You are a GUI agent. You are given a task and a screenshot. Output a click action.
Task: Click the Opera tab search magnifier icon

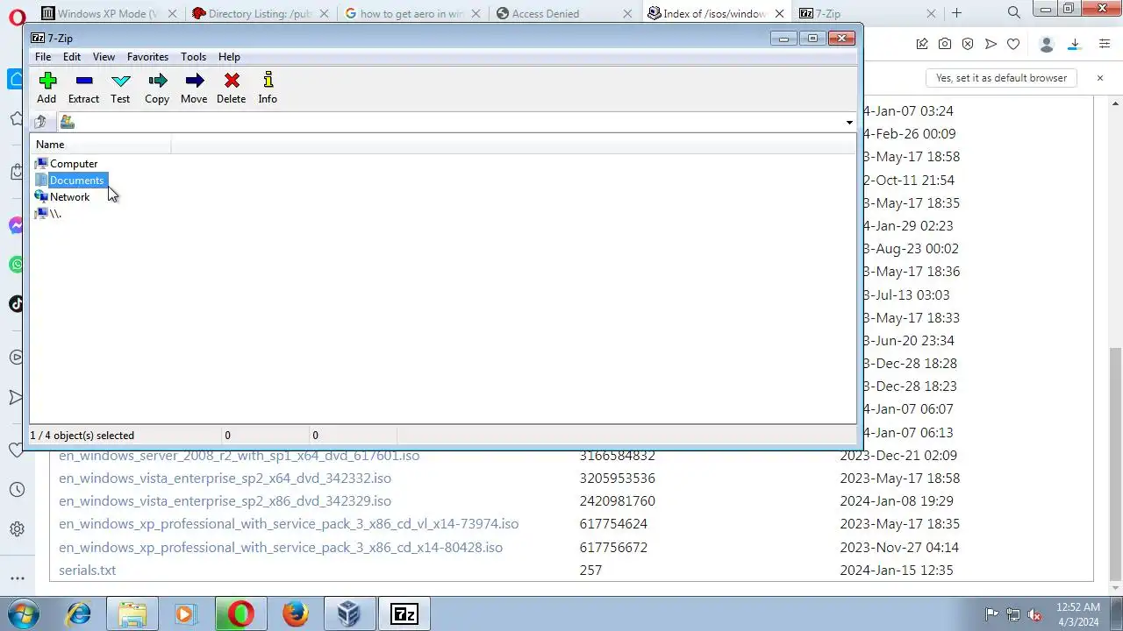tap(1014, 12)
